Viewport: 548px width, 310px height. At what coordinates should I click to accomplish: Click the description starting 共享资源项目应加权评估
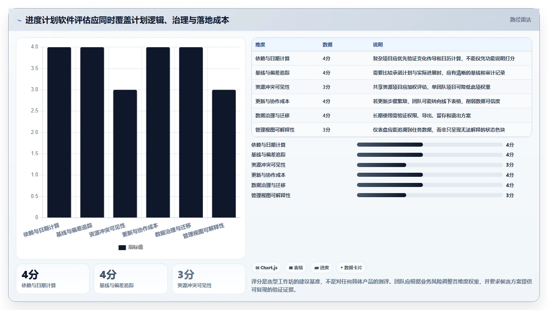[x=431, y=87]
